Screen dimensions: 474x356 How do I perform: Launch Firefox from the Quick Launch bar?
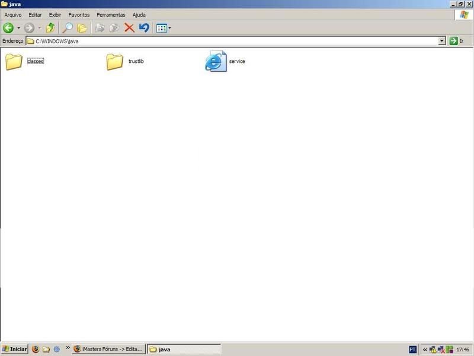[35, 349]
